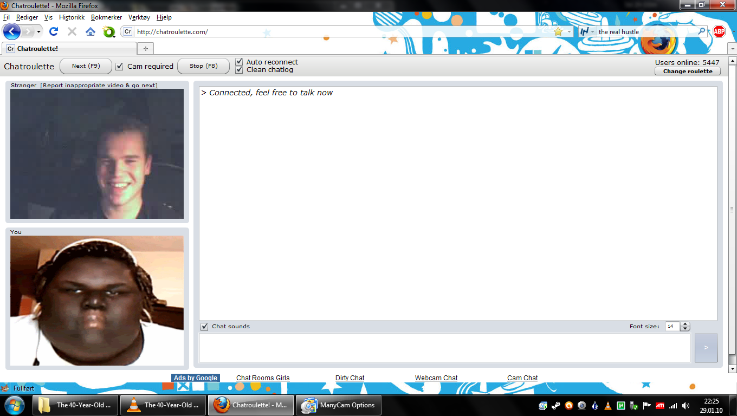Screen dimensions: 737x416
Task: Click the Change roulette button
Action: click(688, 71)
